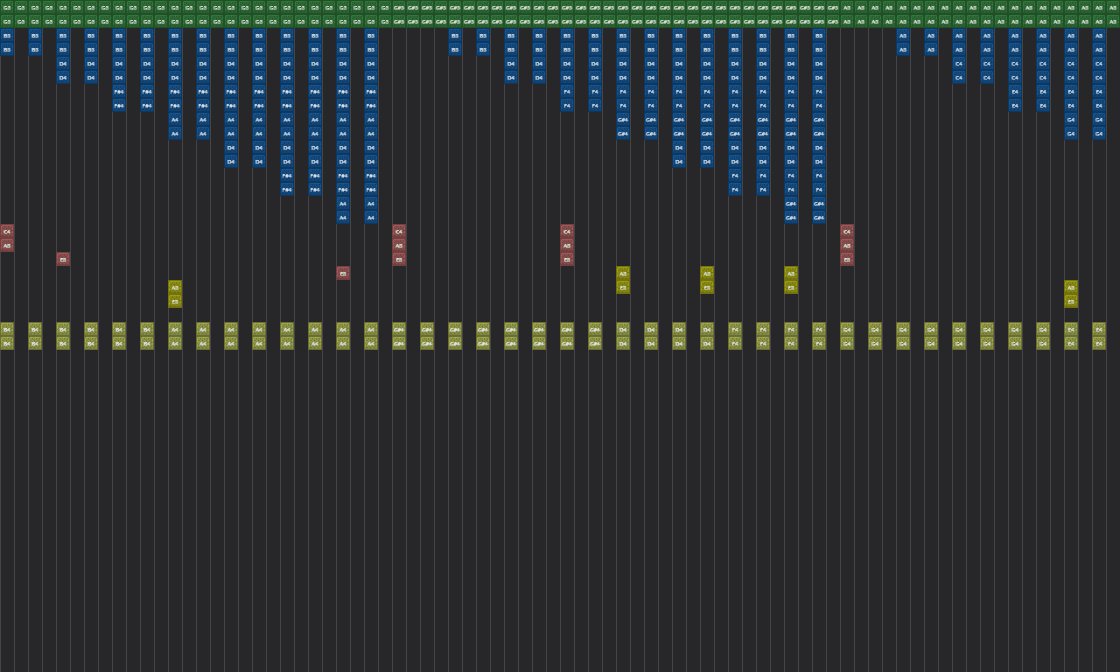
Task: Click the rightmost red E3 note
Action: (847, 259)
